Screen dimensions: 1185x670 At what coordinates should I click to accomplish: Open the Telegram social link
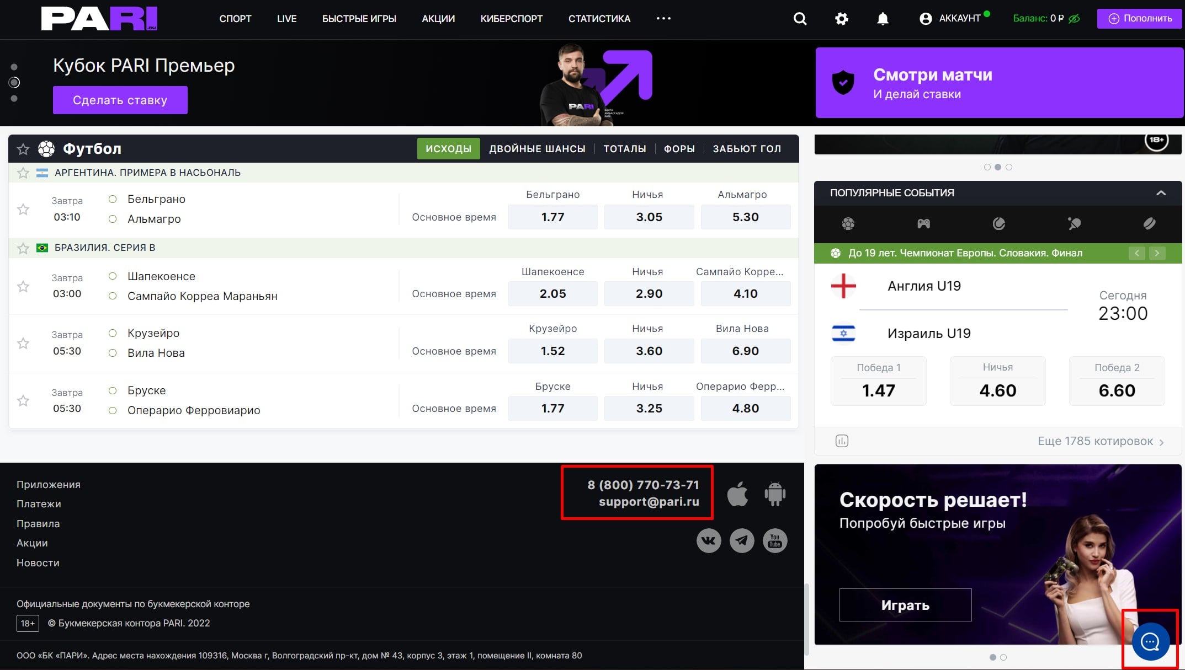point(742,540)
